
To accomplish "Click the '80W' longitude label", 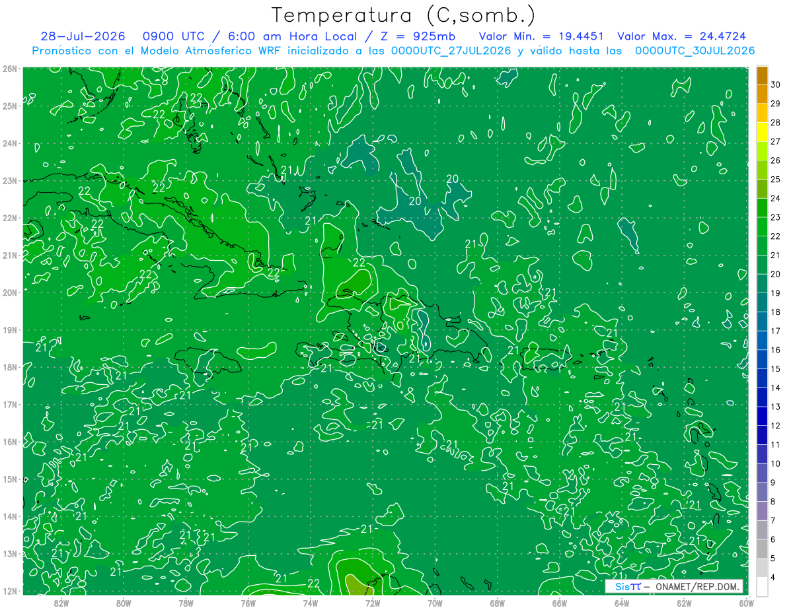I will click(123, 603).
